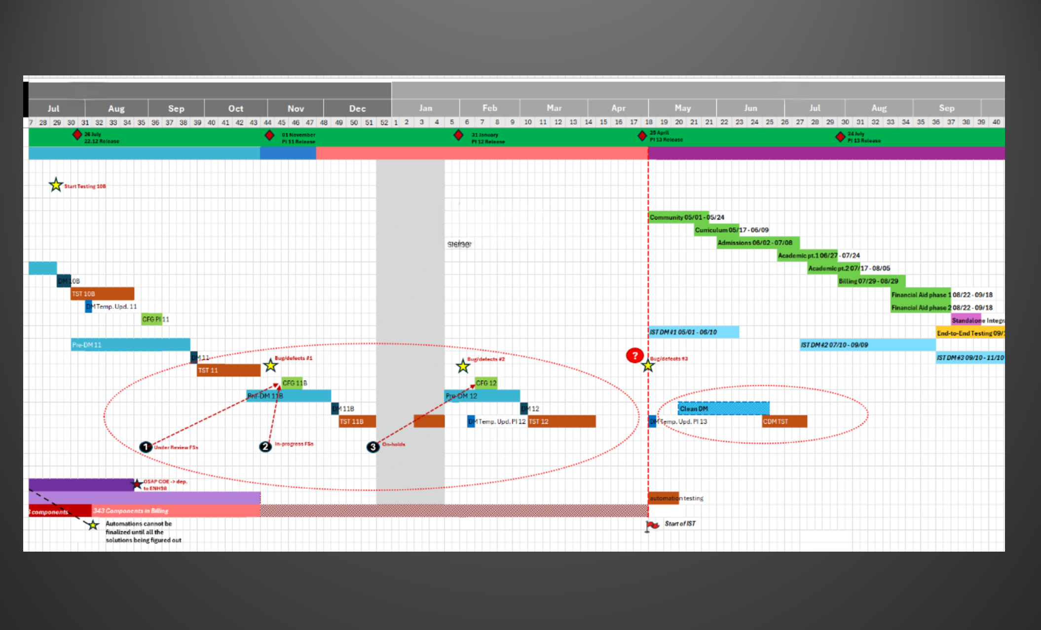Select the Financial Aid phase 2 bar
Viewport: 1041px width, 630px height.
921,307
